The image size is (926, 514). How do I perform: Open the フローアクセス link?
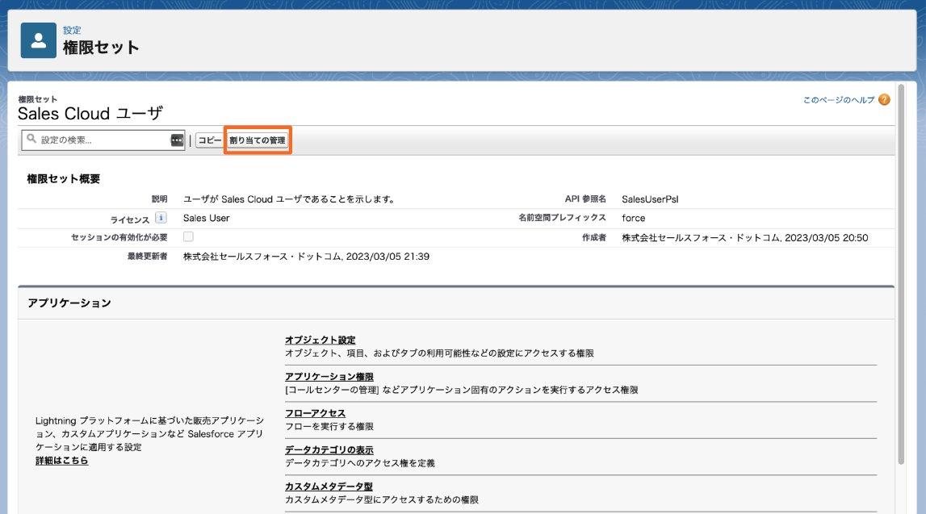pyautogui.click(x=315, y=413)
